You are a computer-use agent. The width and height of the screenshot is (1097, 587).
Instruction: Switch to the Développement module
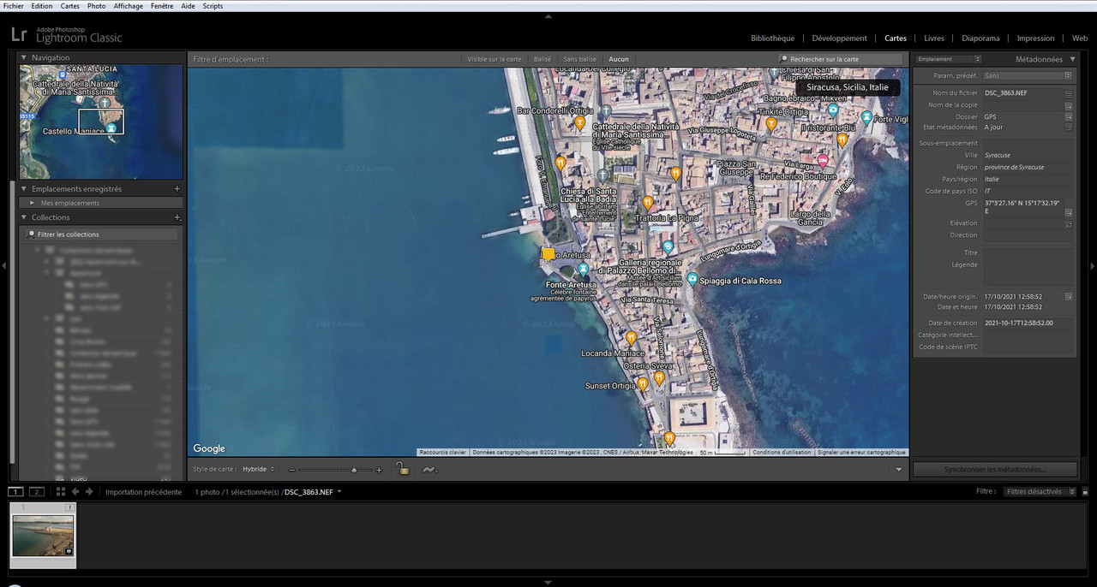pyautogui.click(x=840, y=39)
